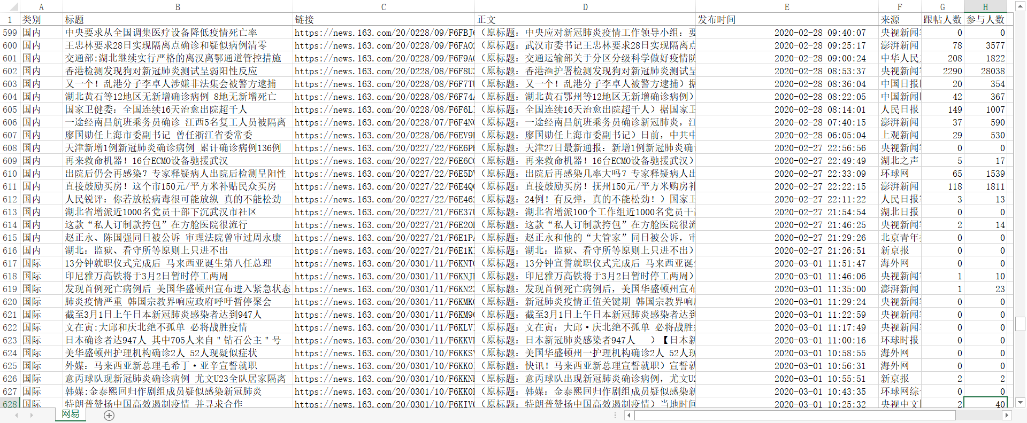Select row 617 header
This screenshot has height=423, width=1027.
(x=10, y=263)
